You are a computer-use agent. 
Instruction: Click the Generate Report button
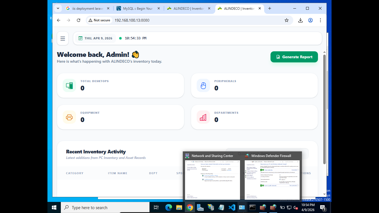(294, 57)
